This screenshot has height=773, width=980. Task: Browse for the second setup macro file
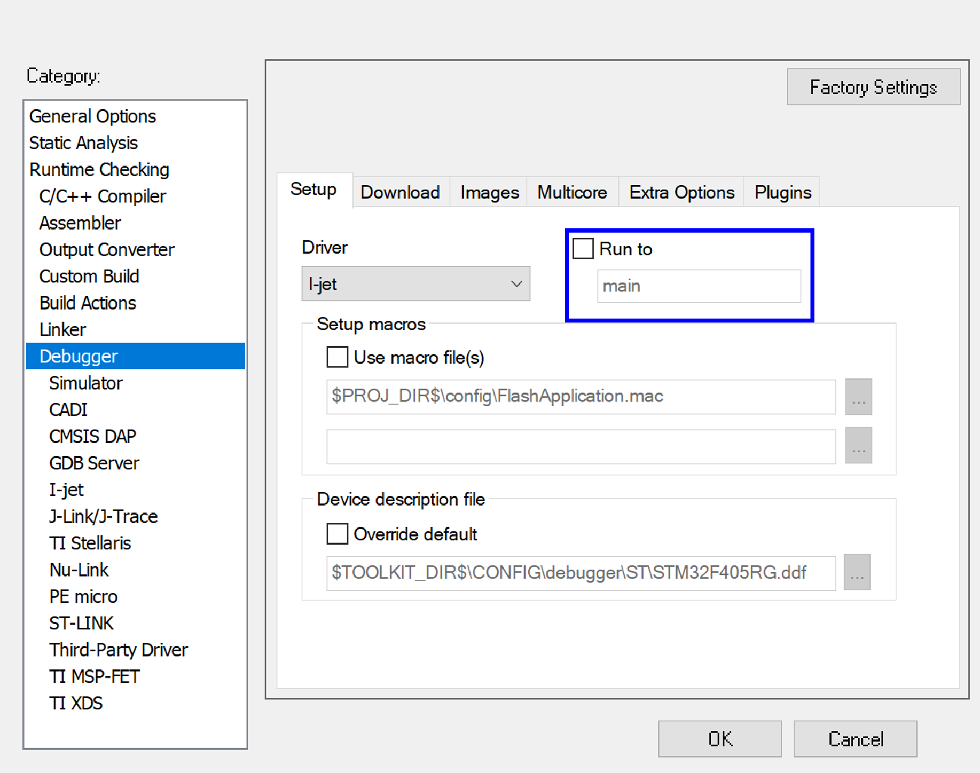pyautogui.click(x=858, y=446)
